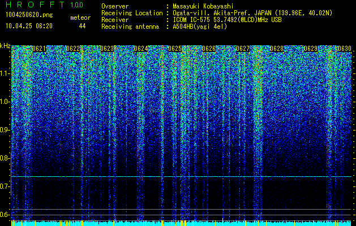Click the 0621 time marker label

(x=39, y=49)
